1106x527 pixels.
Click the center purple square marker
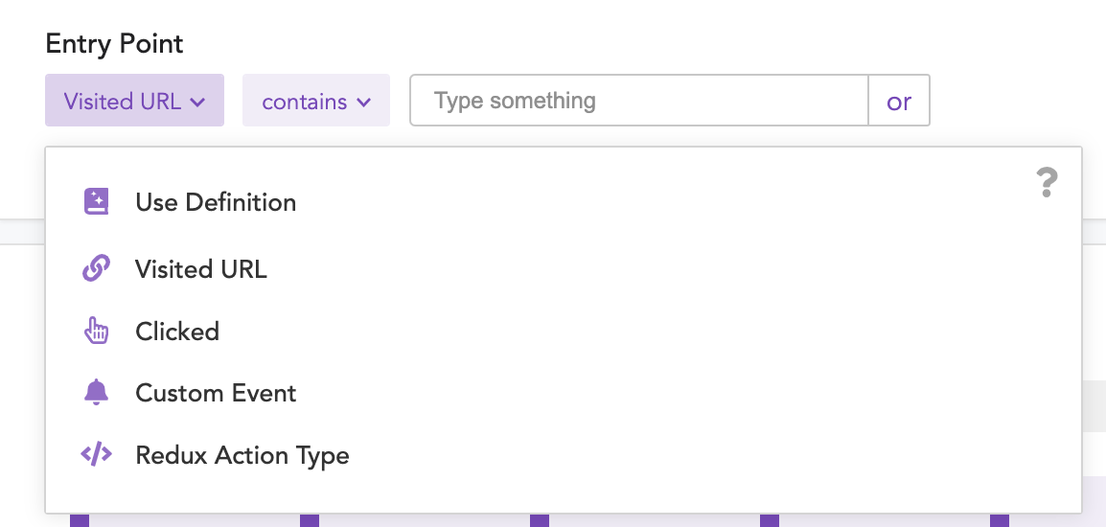tap(540, 520)
